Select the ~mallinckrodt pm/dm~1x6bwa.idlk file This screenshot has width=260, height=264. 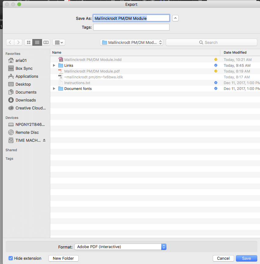(x=155, y=77)
